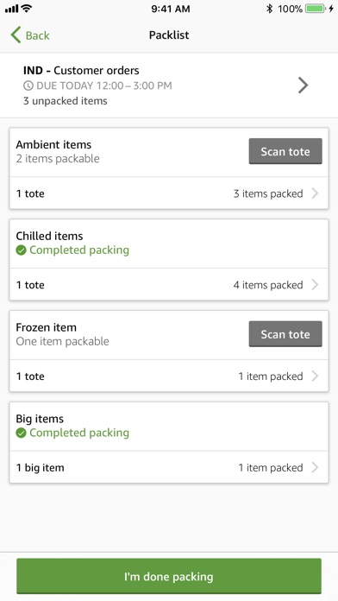
Task: Tap I'm done packing button
Action: (169, 576)
